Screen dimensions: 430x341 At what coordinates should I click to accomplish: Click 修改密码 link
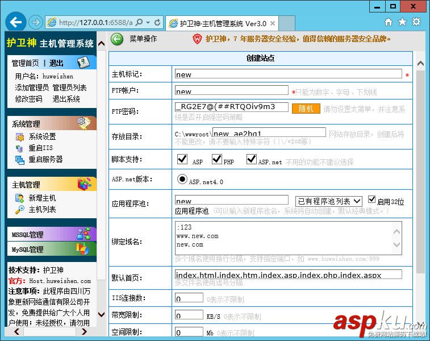28,99
